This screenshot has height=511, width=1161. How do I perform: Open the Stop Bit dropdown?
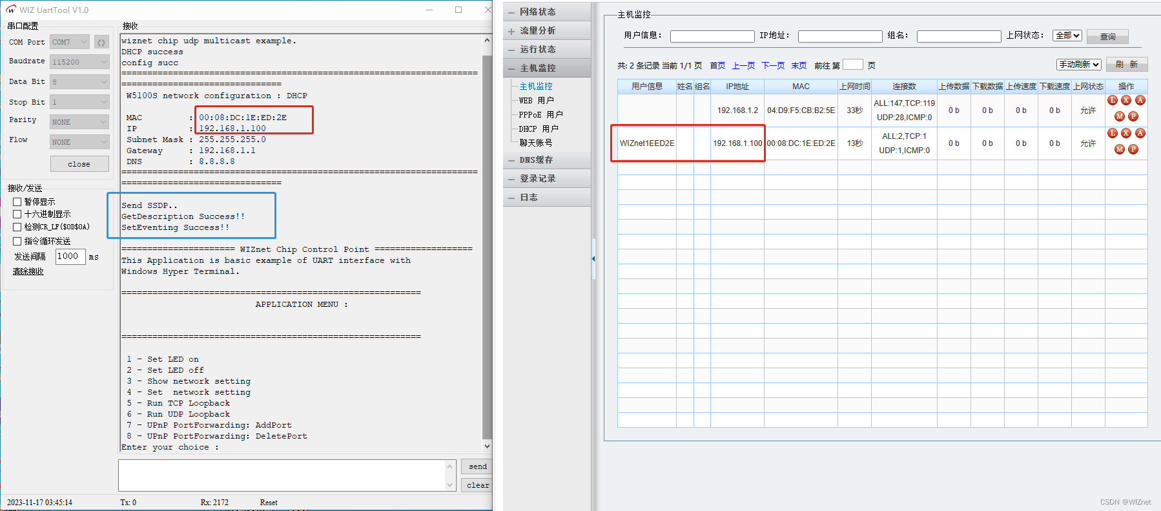tap(79, 102)
